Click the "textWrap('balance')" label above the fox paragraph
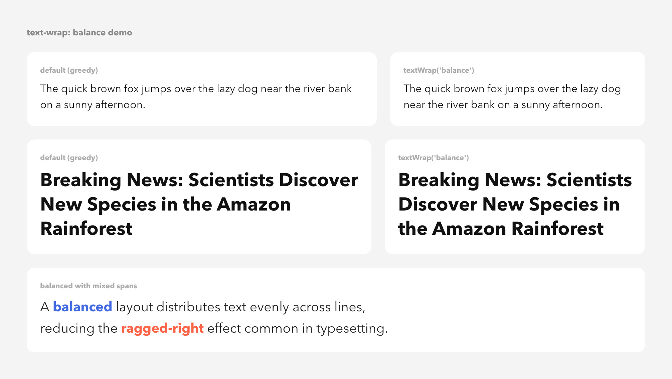 tap(439, 70)
